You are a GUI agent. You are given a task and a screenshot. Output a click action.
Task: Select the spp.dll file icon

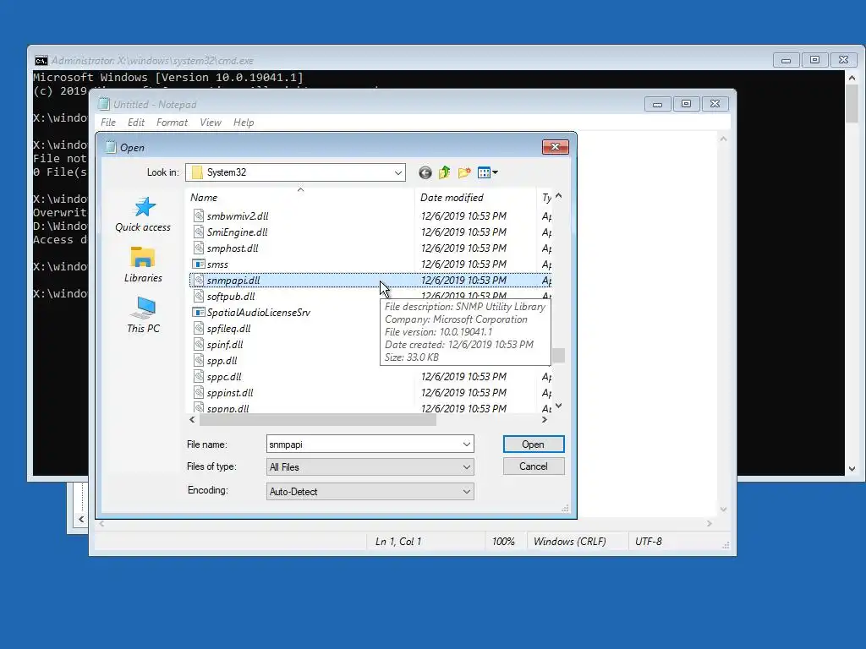[x=199, y=360]
